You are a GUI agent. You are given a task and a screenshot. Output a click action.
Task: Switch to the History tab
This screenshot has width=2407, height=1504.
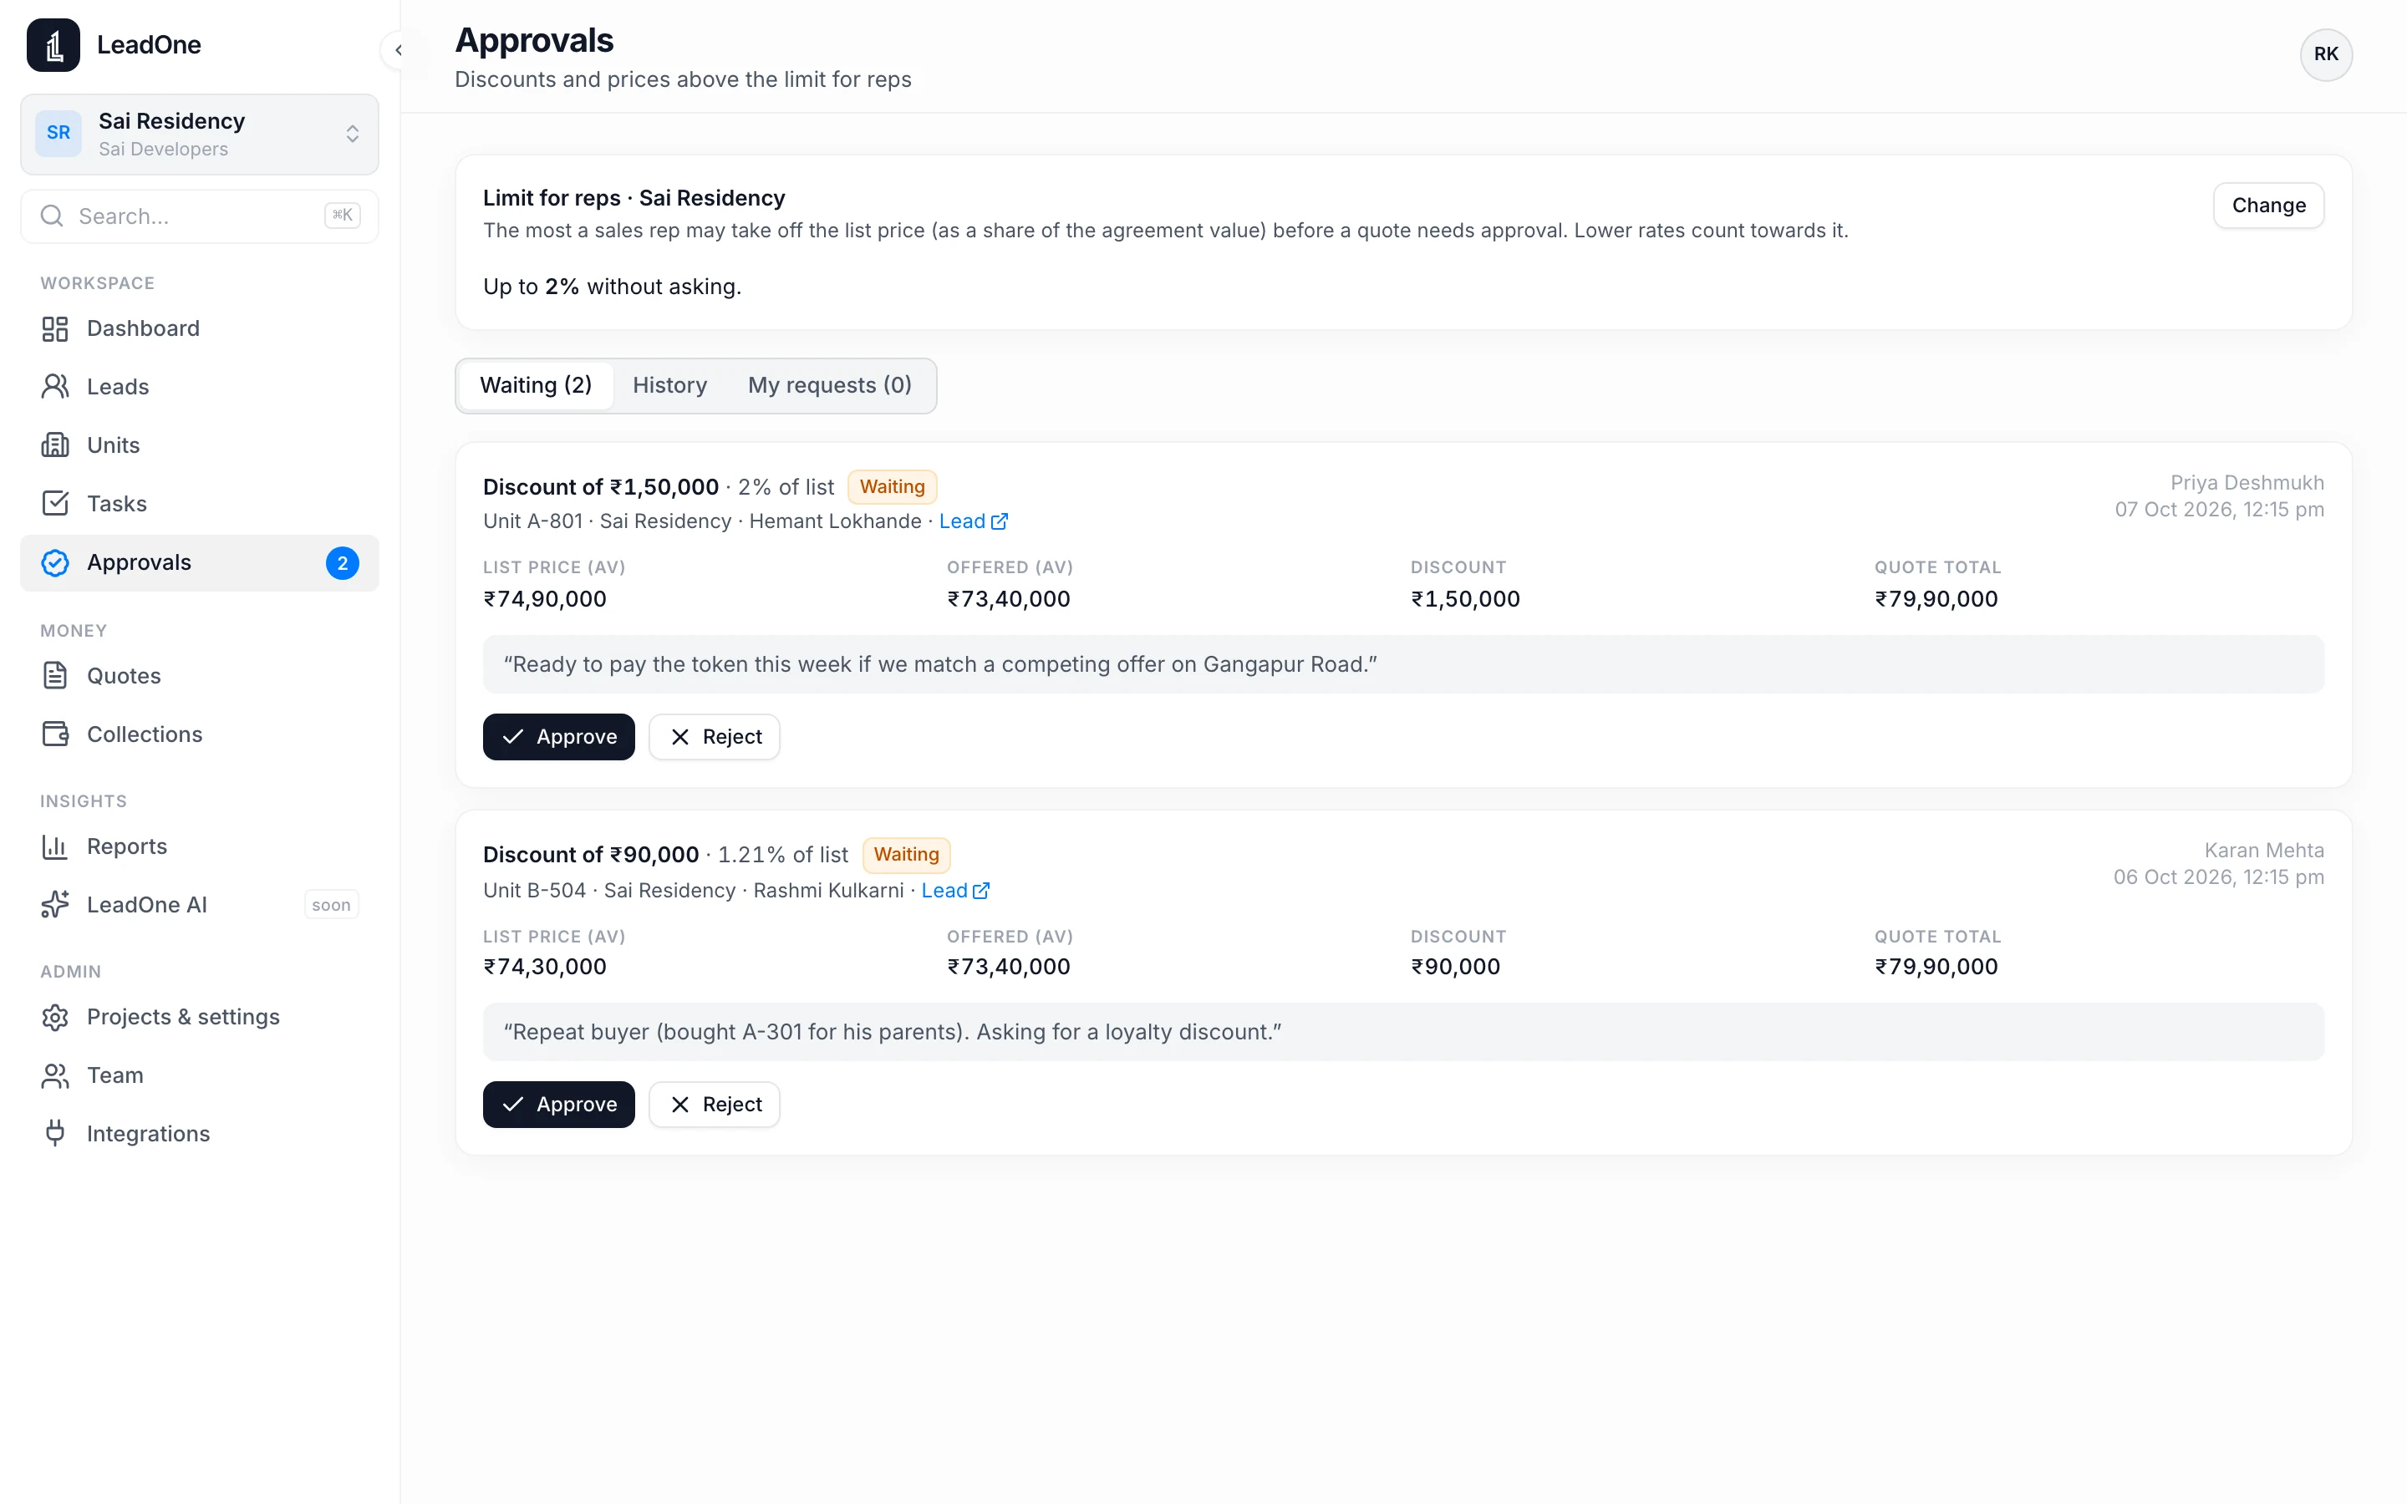click(x=669, y=386)
